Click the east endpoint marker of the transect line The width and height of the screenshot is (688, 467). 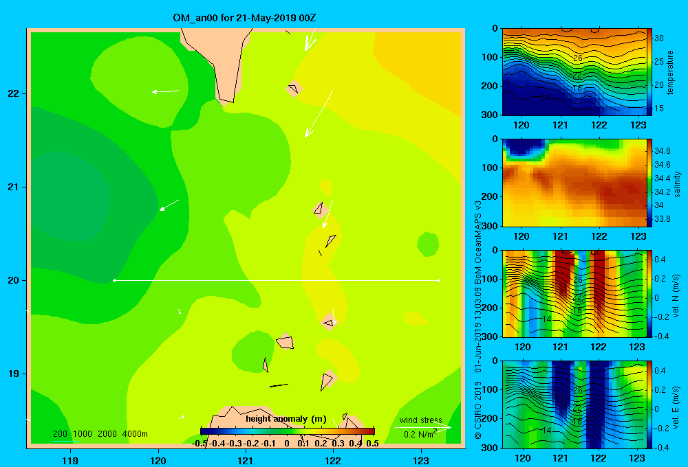[x=439, y=280]
